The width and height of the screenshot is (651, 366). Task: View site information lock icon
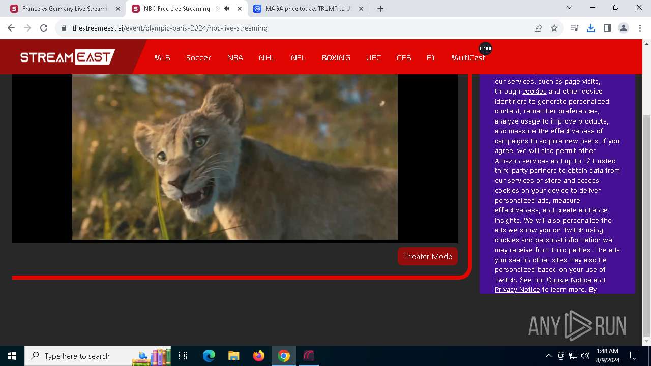tap(64, 28)
